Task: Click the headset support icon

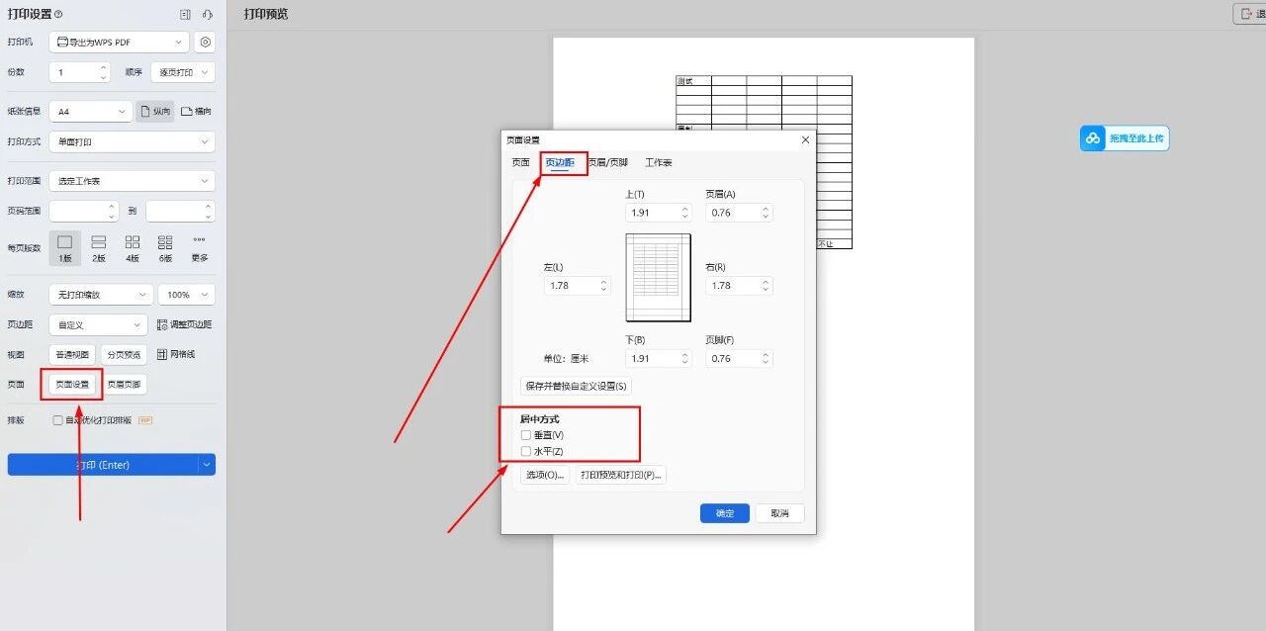Action: point(208,15)
